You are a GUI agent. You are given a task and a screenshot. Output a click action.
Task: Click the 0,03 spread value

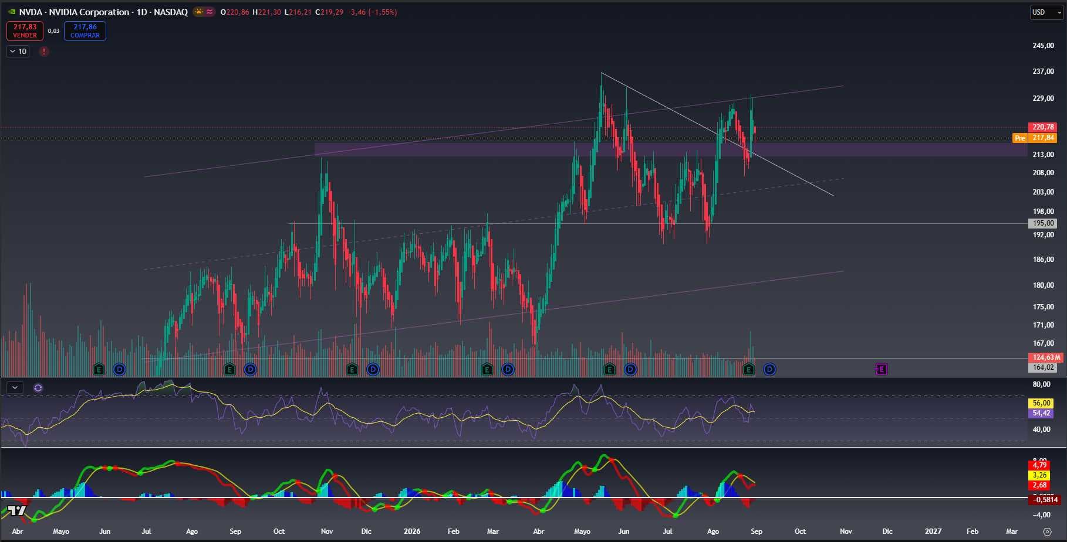pos(53,31)
